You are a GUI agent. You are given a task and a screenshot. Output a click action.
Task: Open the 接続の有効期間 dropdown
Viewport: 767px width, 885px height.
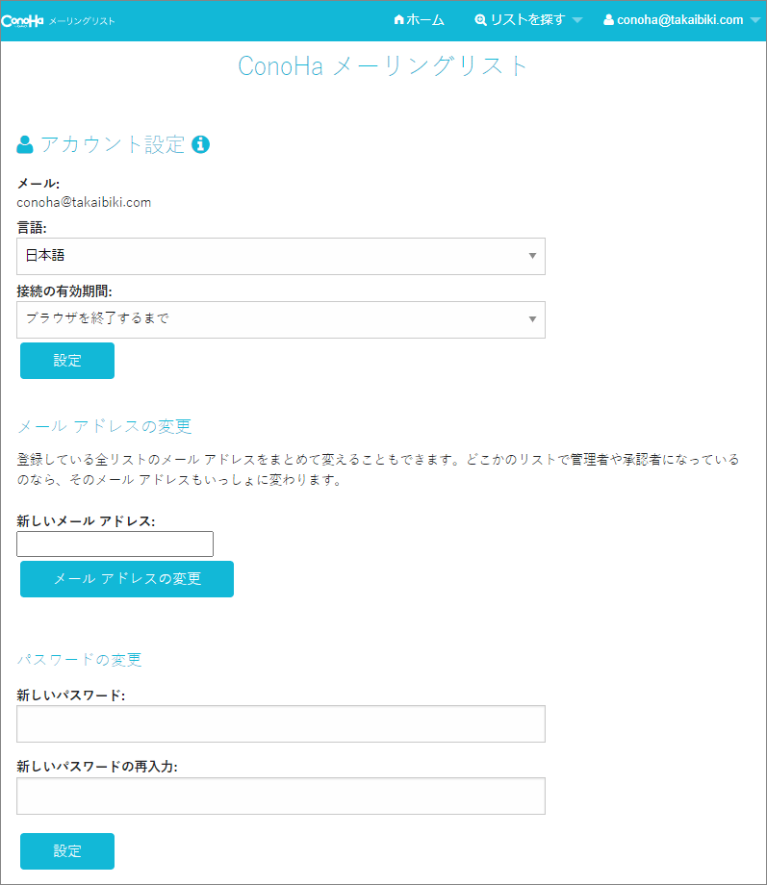[281, 319]
